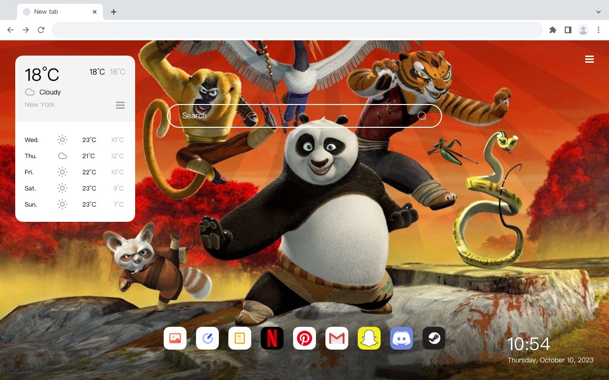609x380 pixels.
Task: Expand the tab search chevron
Action: coord(599,12)
